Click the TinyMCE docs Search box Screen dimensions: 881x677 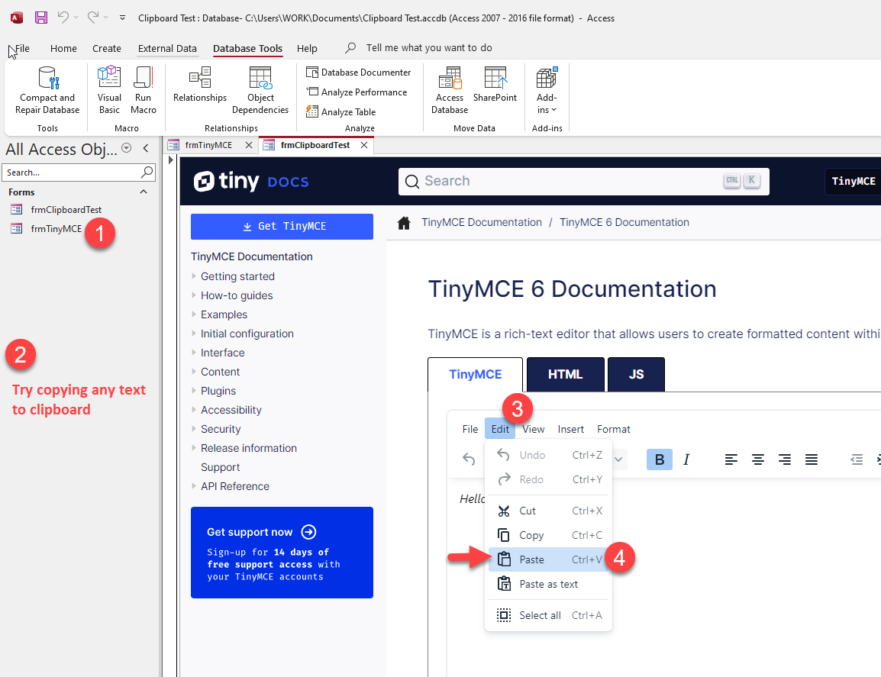click(584, 182)
